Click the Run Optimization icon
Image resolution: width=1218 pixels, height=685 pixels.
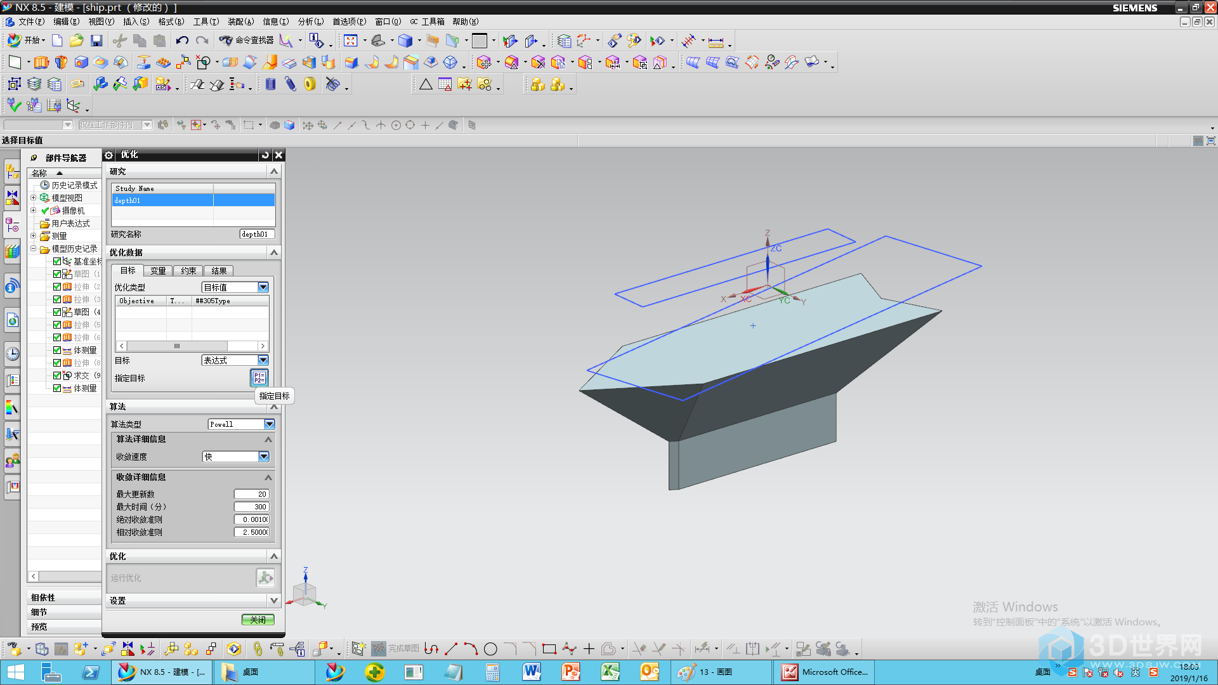pos(265,578)
